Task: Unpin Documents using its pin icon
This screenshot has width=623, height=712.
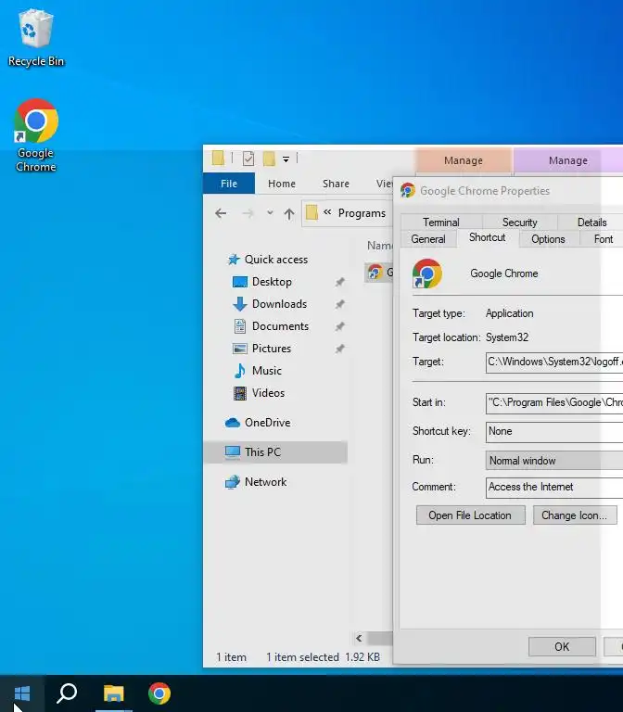Action: (x=339, y=326)
